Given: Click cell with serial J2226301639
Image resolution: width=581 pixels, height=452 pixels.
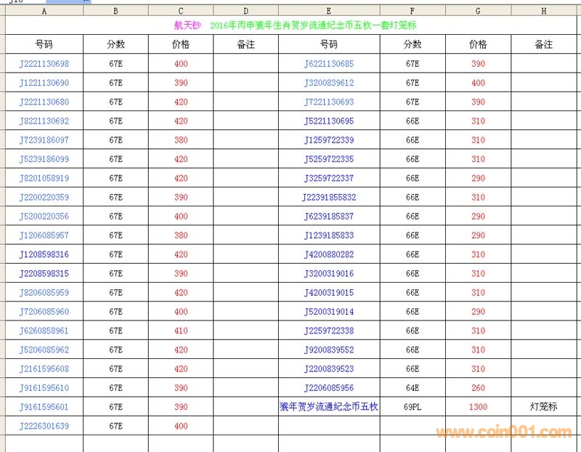Looking at the screenshot, I should click(x=44, y=427).
